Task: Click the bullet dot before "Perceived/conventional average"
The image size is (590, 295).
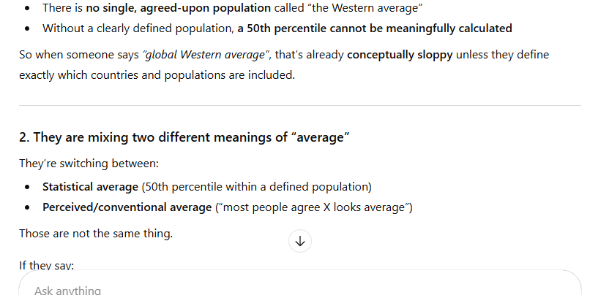Action: pyautogui.click(x=27, y=207)
